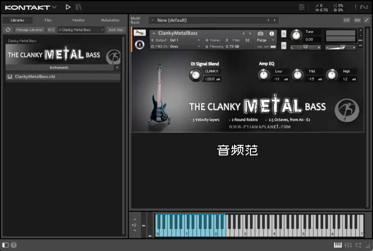Shift keyboard octave up with arrow
Image resolution: width=373 pixels, height=251 pixels.
click(x=135, y=219)
